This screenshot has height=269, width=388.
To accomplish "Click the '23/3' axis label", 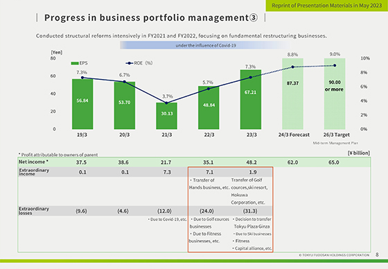I will click(x=252, y=134).
